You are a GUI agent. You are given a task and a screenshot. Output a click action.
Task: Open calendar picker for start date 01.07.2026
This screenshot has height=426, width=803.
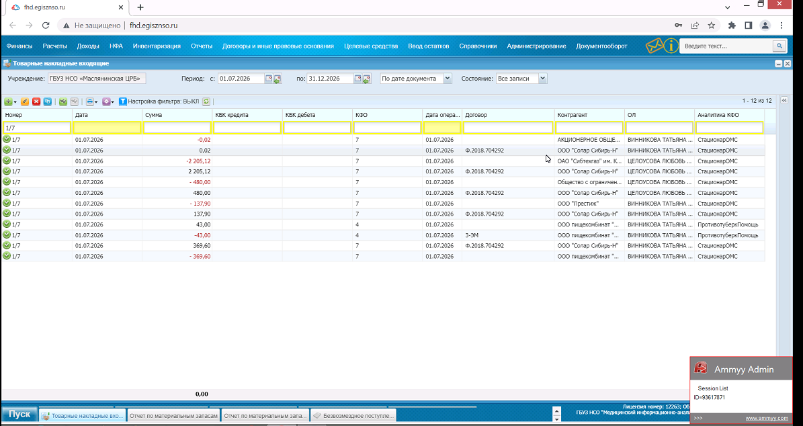pyautogui.click(x=268, y=79)
